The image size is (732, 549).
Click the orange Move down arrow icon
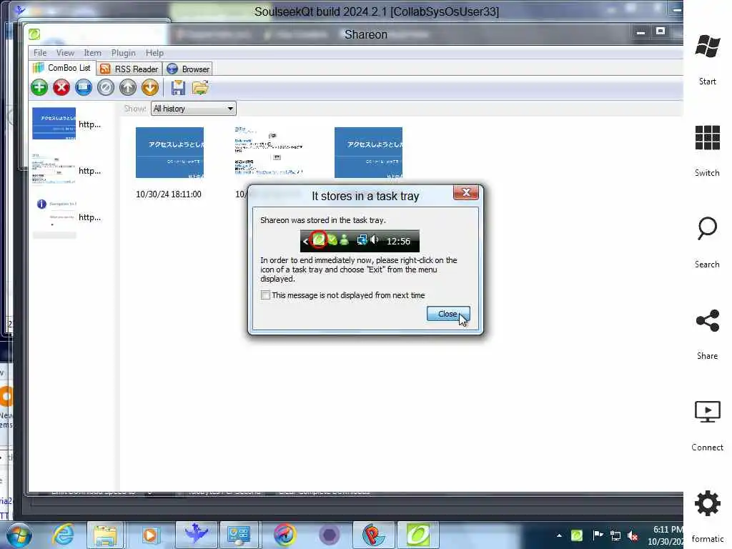click(x=150, y=87)
